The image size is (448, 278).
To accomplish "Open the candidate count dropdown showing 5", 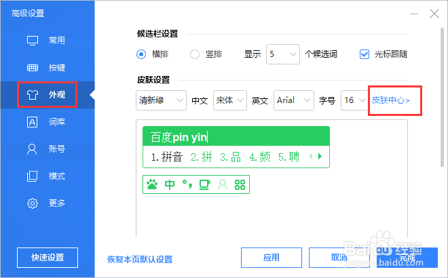I will click(283, 54).
